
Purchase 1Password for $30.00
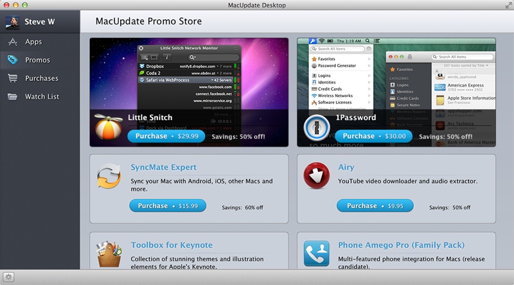[x=373, y=136]
